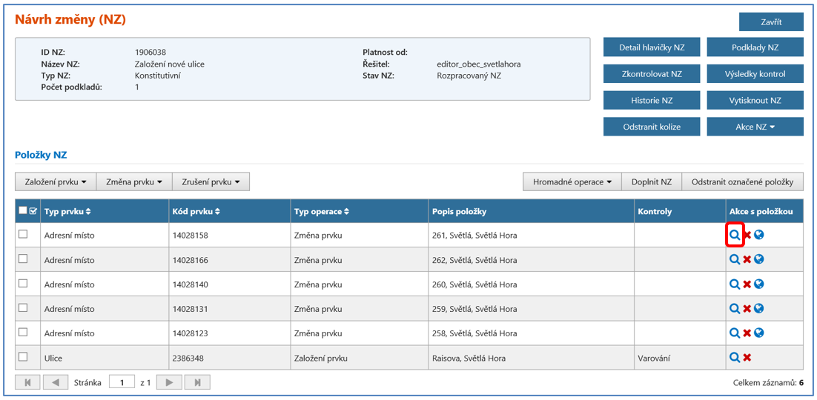The width and height of the screenshot is (817, 400).
Task: Open magnifier detail for Raisova street row
Action: [734, 358]
